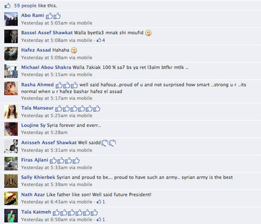
Task: Click the thumbs-up icon beside 59 people
Action: (x=7, y=6)
